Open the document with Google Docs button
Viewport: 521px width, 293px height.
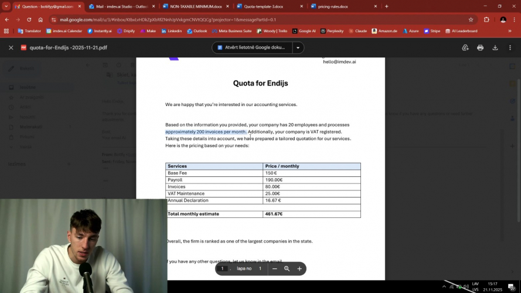tap(252, 47)
